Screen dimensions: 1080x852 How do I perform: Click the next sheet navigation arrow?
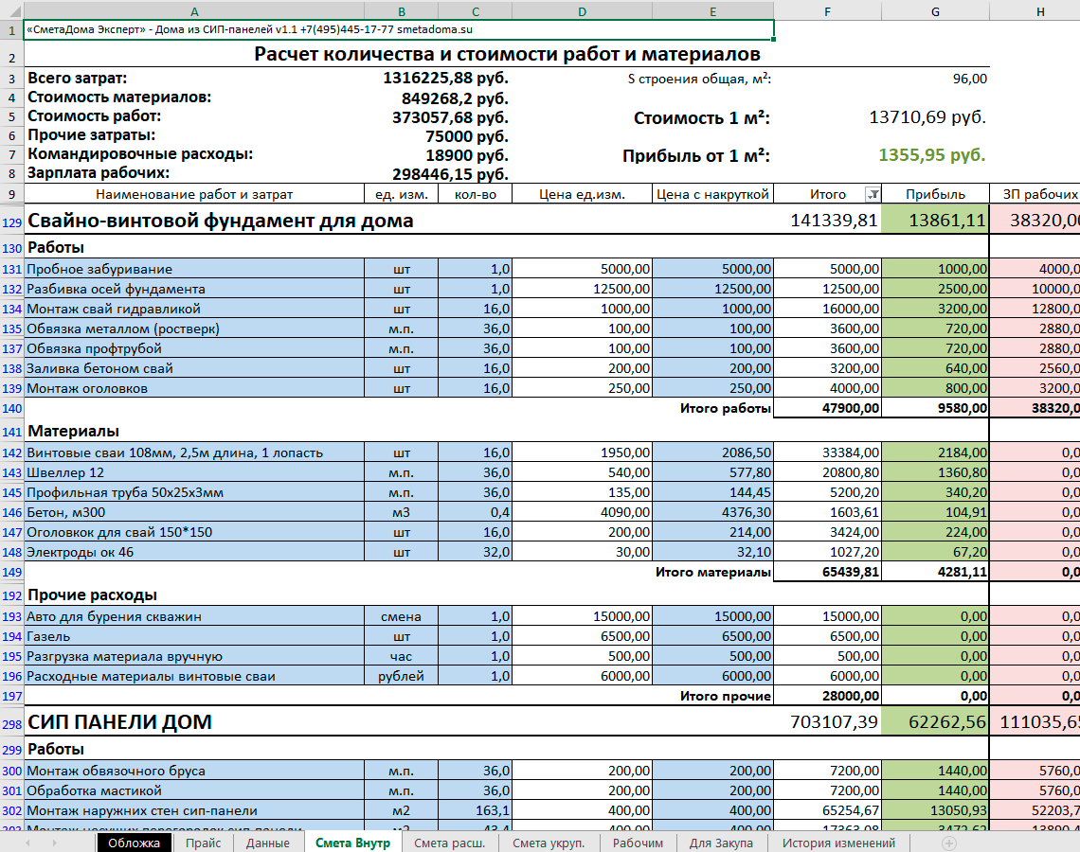point(54,843)
